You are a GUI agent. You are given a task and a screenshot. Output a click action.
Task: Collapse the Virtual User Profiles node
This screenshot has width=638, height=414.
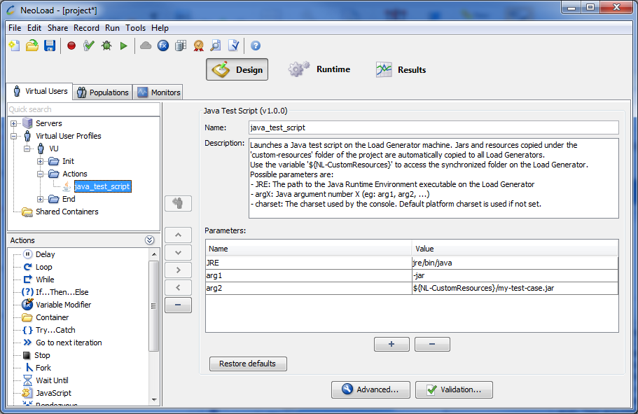tap(14, 136)
